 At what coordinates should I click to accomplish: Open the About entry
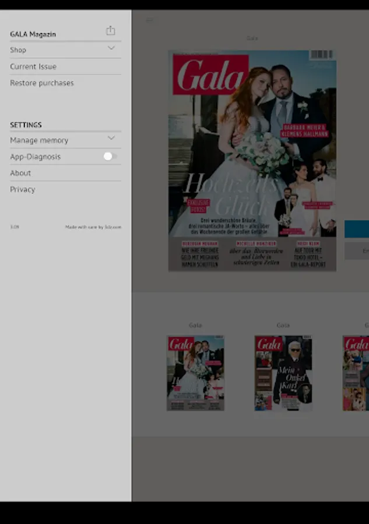[65, 173]
